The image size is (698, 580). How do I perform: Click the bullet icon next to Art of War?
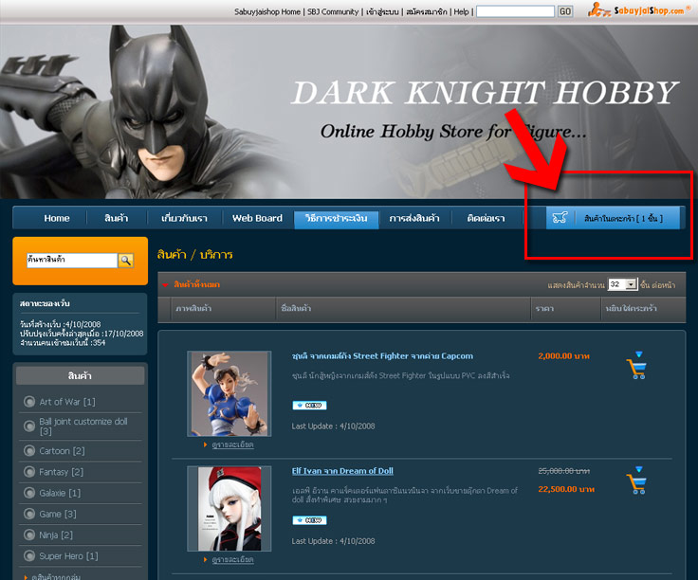(x=29, y=402)
